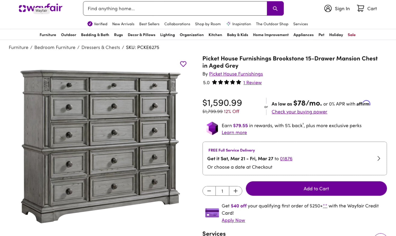396x236 pixels.
Task: Click the Inspiration sparkle icon
Action: 228,24
